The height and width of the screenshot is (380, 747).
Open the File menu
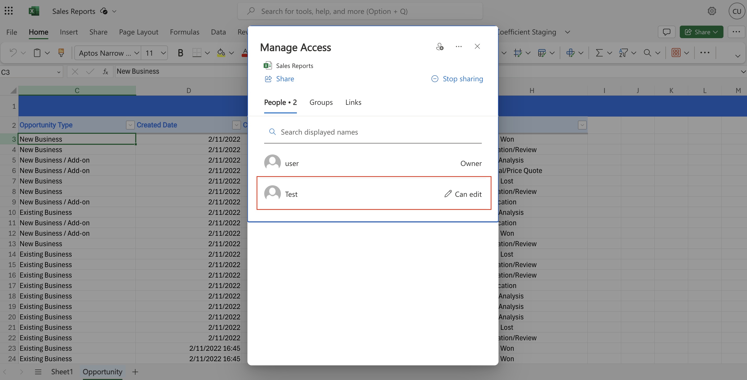click(x=12, y=32)
